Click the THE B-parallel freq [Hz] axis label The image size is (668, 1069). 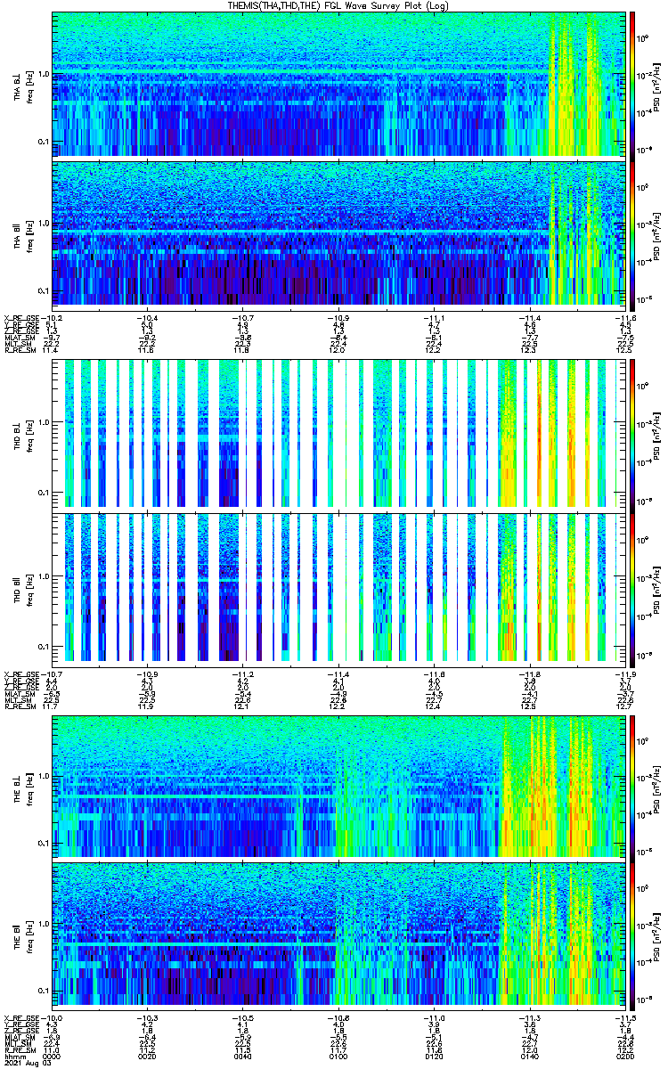pyautogui.click(x=29, y=936)
